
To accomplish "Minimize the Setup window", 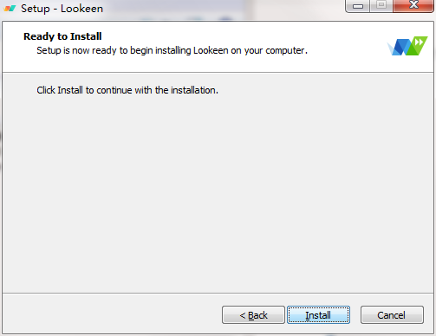I will pos(358,6).
